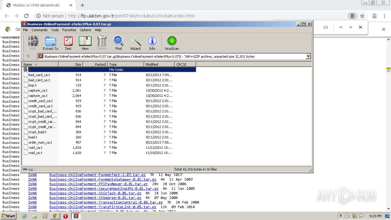391x220 pixels.
Task: Open the Favorites menu
Action: point(69,30)
